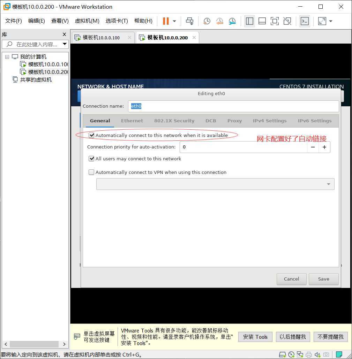Click the Save button
352x359 pixels.
click(324, 279)
